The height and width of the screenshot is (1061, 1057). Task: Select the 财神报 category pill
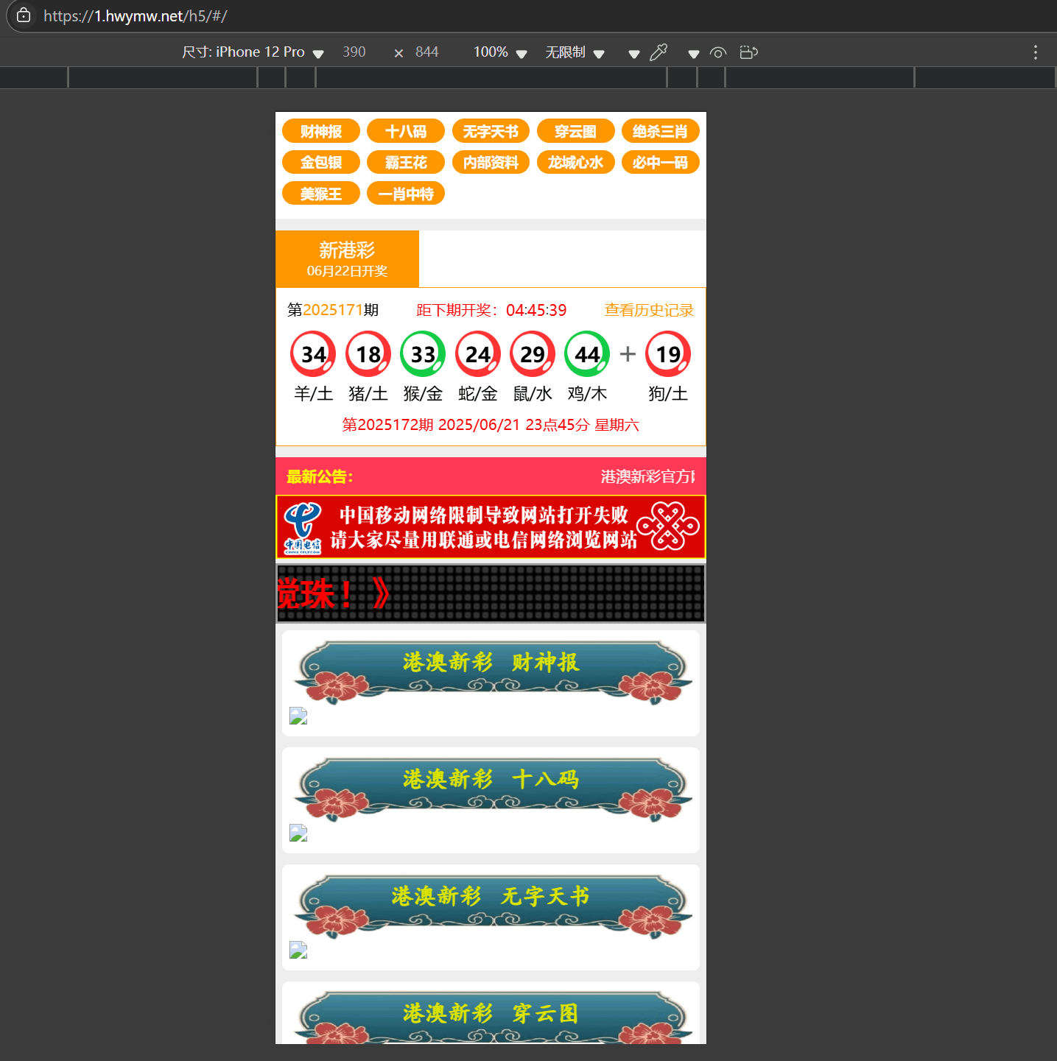point(320,131)
